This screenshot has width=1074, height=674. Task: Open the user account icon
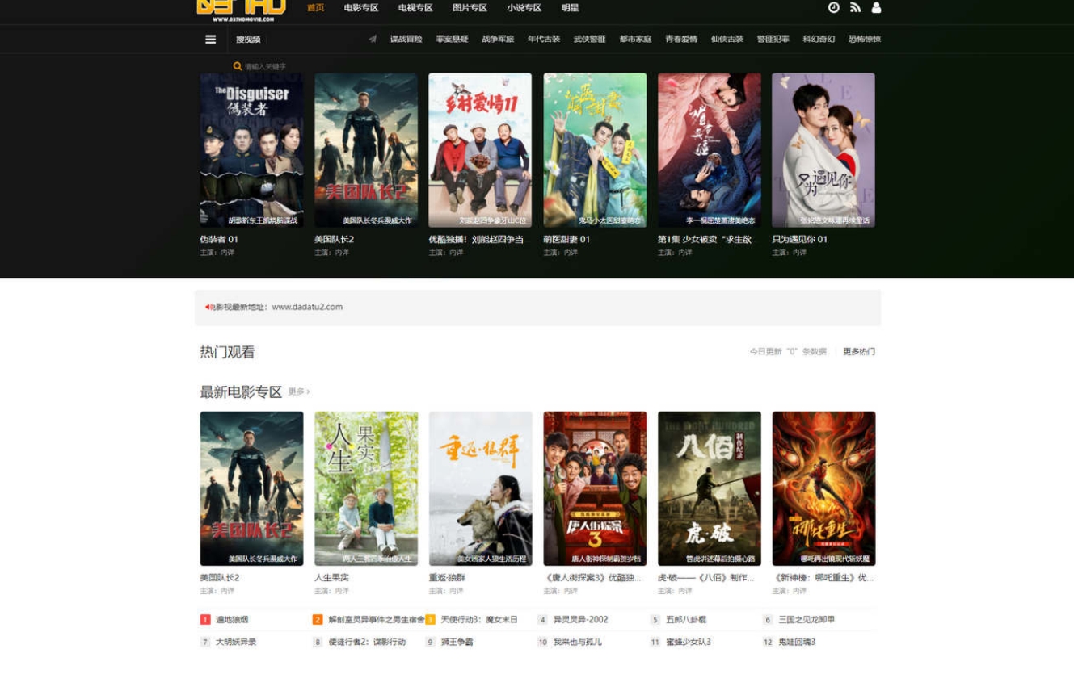876,7
